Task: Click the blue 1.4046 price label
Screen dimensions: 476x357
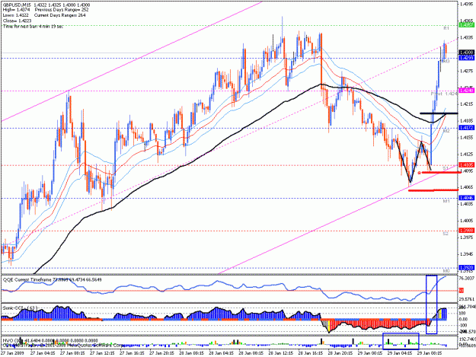Action: pyautogui.click(x=467, y=198)
